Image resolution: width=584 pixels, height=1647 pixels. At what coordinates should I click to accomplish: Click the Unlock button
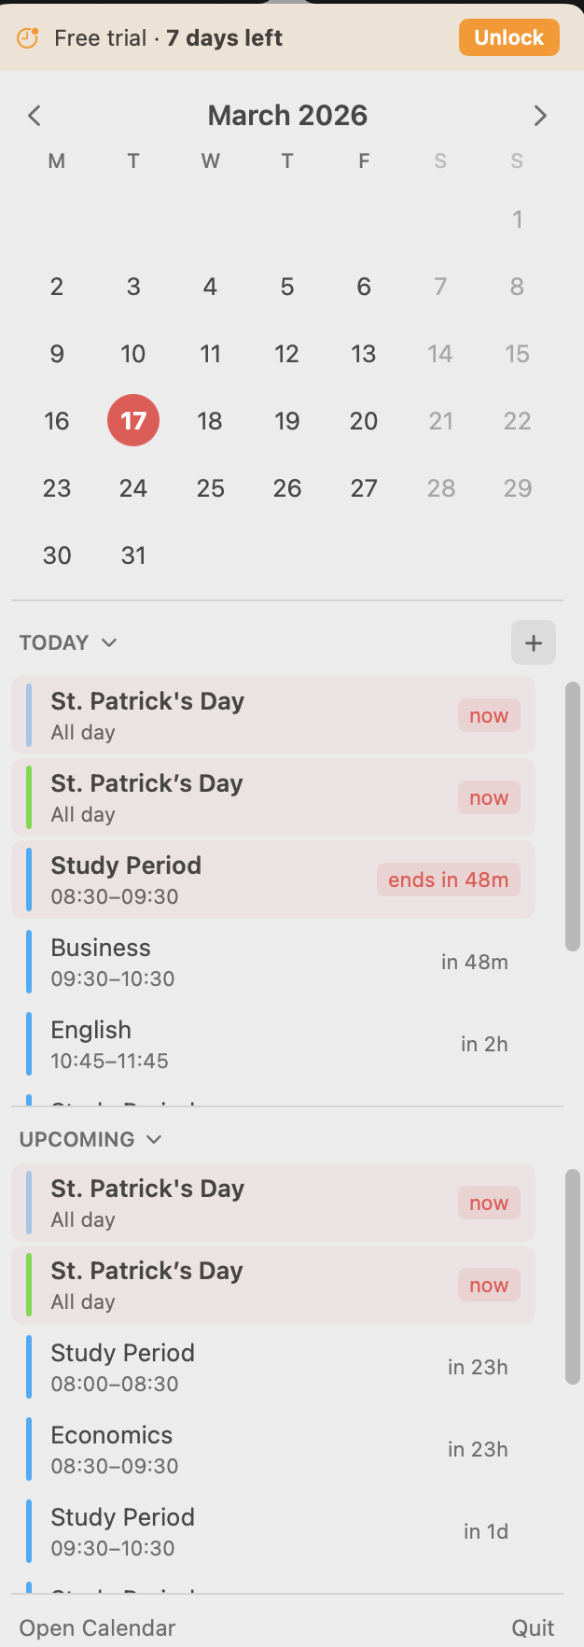[x=508, y=38]
